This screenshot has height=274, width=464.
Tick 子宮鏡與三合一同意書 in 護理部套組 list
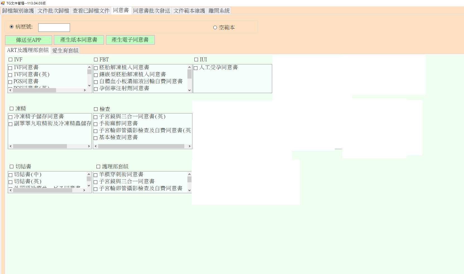pos(95,182)
